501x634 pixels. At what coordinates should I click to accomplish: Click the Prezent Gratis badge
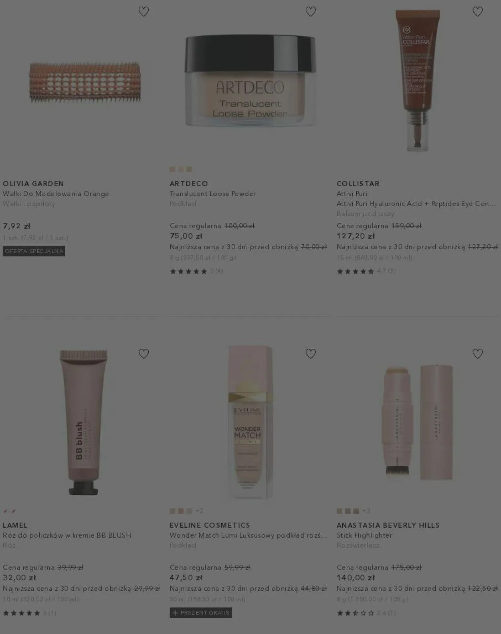pyautogui.click(x=200, y=613)
